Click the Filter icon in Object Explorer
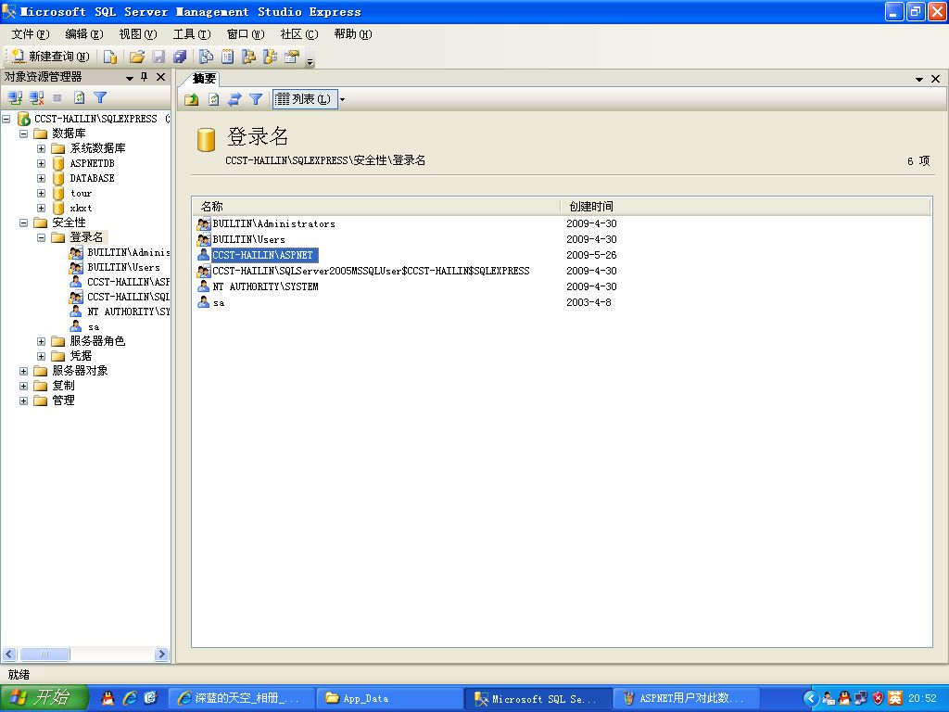This screenshot has height=712, width=949. (x=100, y=97)
